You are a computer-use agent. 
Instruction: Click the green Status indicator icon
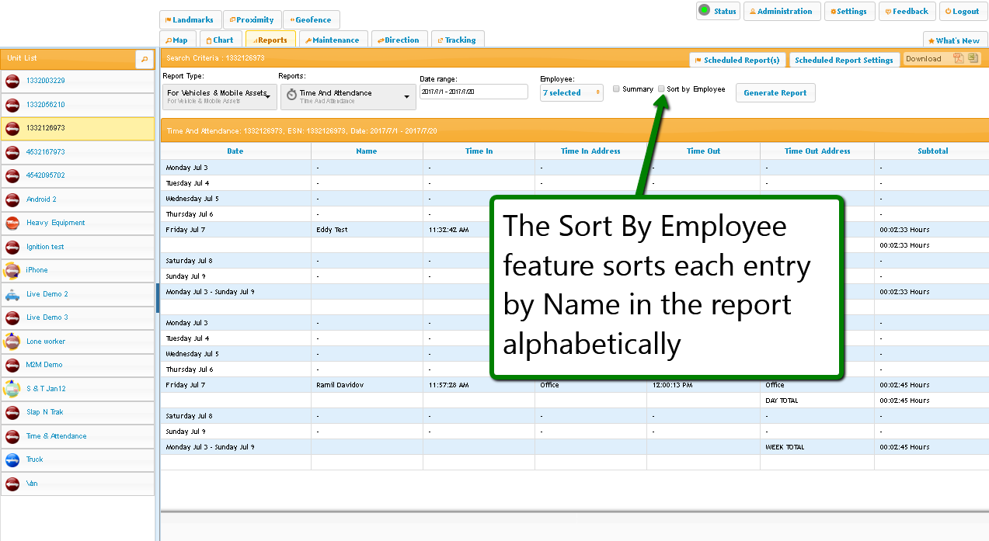point(705,11)
